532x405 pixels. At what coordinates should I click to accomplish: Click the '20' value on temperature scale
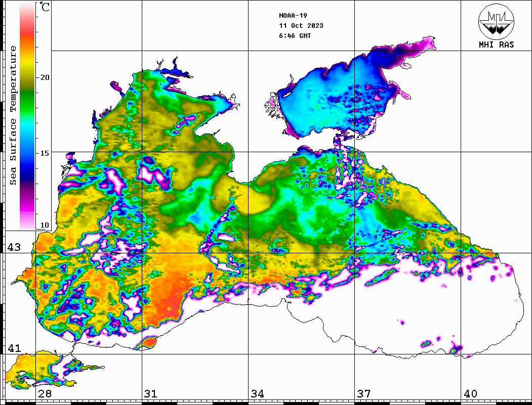[x=45, y=77]
